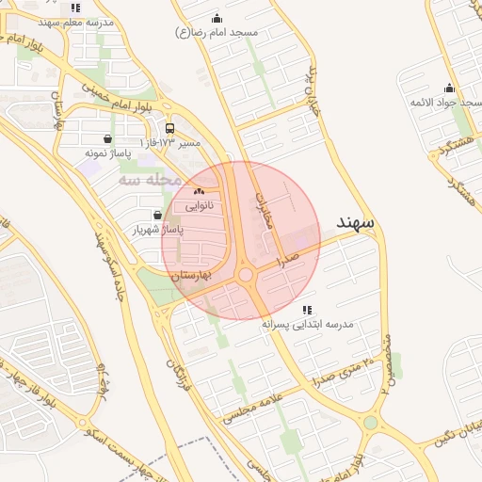482x482 pixels.
Task: Click the محله سه neighborhood label
Action: pyautogui.click(x=150, y=181)
